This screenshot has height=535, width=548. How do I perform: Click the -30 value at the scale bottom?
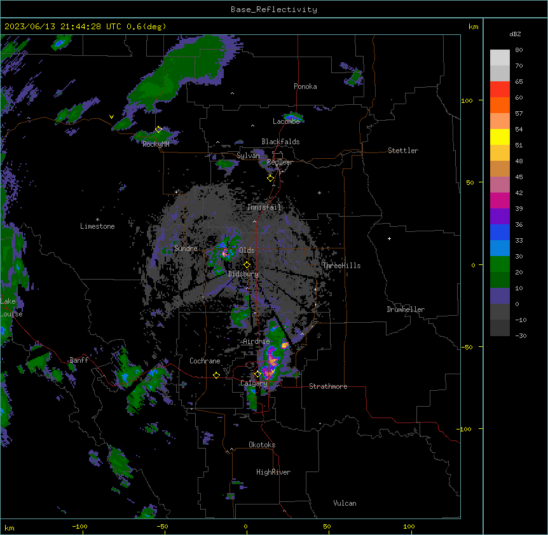point(521,335)
